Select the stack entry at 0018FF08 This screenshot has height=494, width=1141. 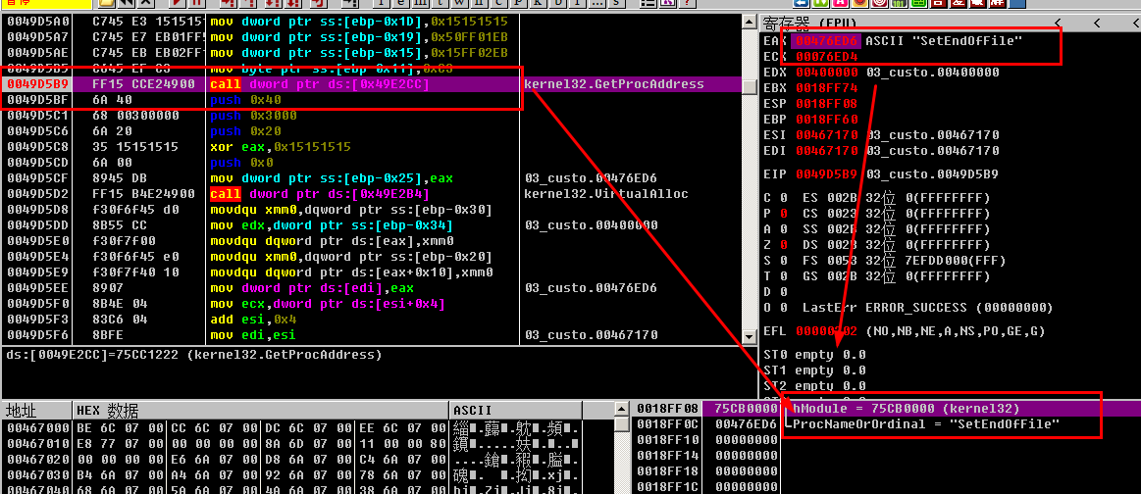tap(884, 409)
